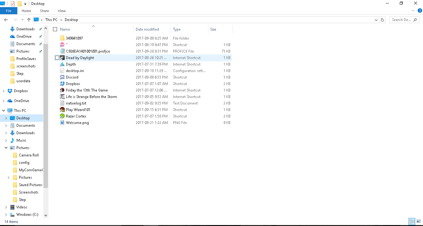
Task: Tick the select-all checkbox beside Name header
Action: coord(55,29)
